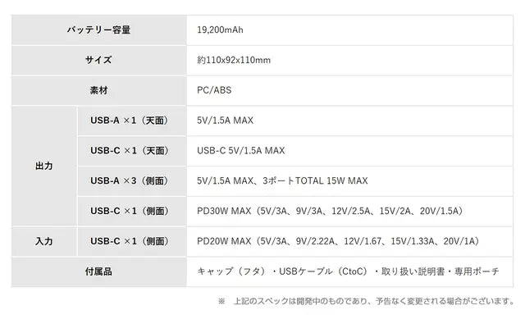Click the 付属品 row label
This screenshot has width=525, height=333.
98,271
